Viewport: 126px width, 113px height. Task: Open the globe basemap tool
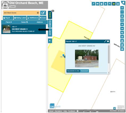[x=122, y=45]
